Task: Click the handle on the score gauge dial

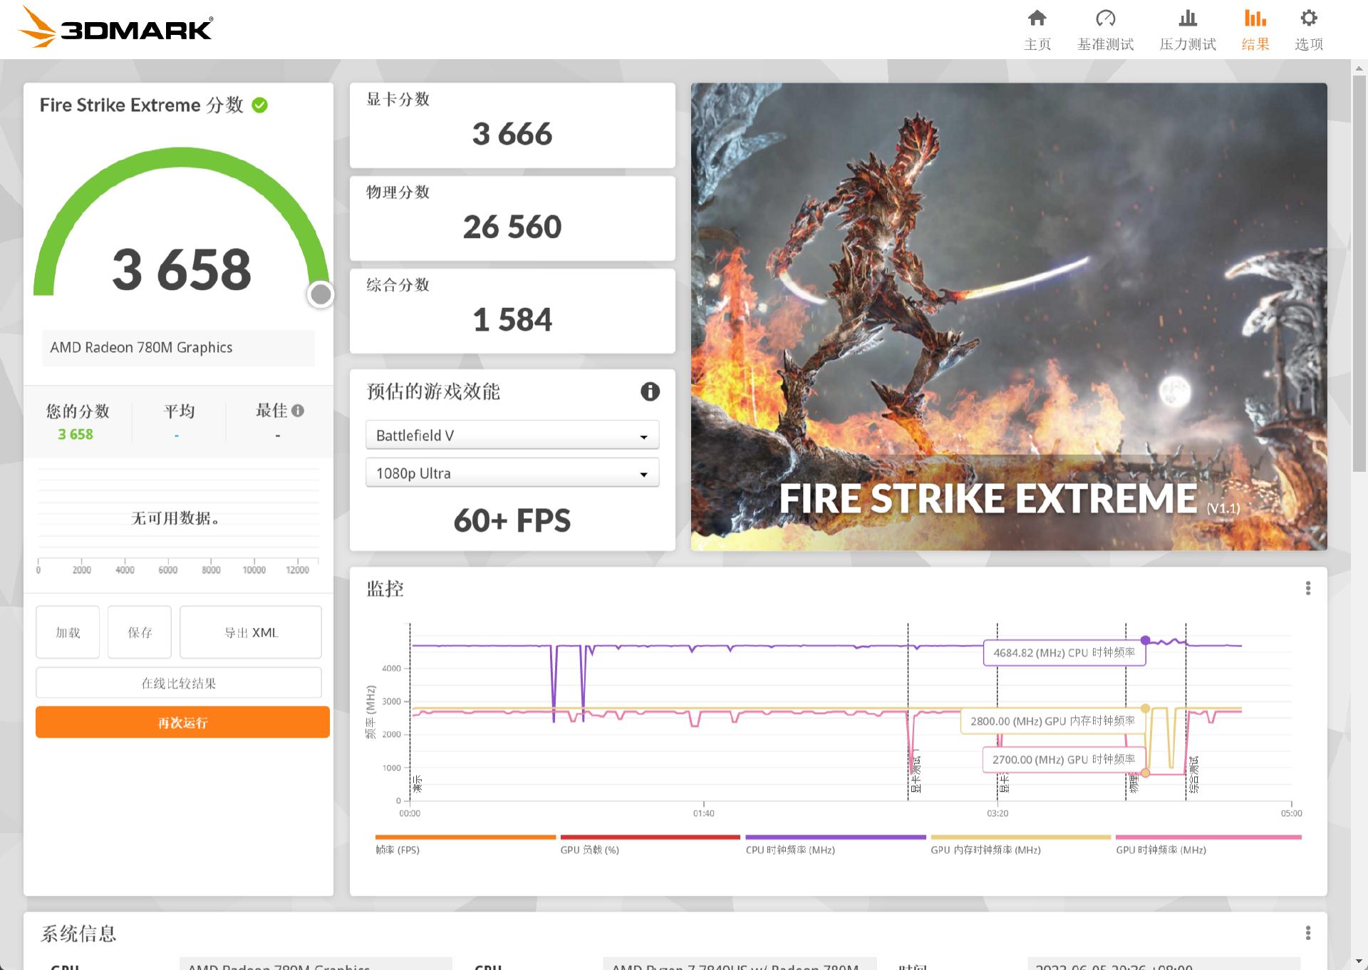Action: pos(321,293)
